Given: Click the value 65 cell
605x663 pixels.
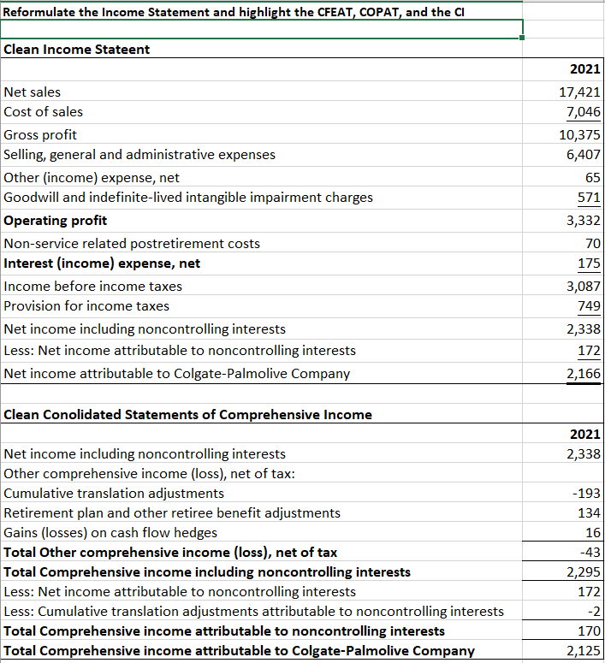Looking at the screenshot, I should click(563, 177).
